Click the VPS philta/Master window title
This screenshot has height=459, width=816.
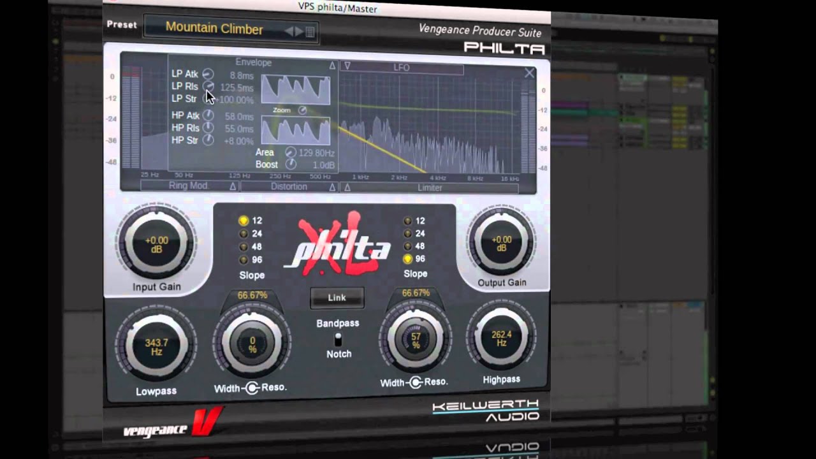(x=338, y=8)
